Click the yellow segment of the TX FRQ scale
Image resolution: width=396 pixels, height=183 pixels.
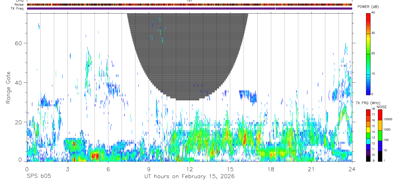coord(368,130)
